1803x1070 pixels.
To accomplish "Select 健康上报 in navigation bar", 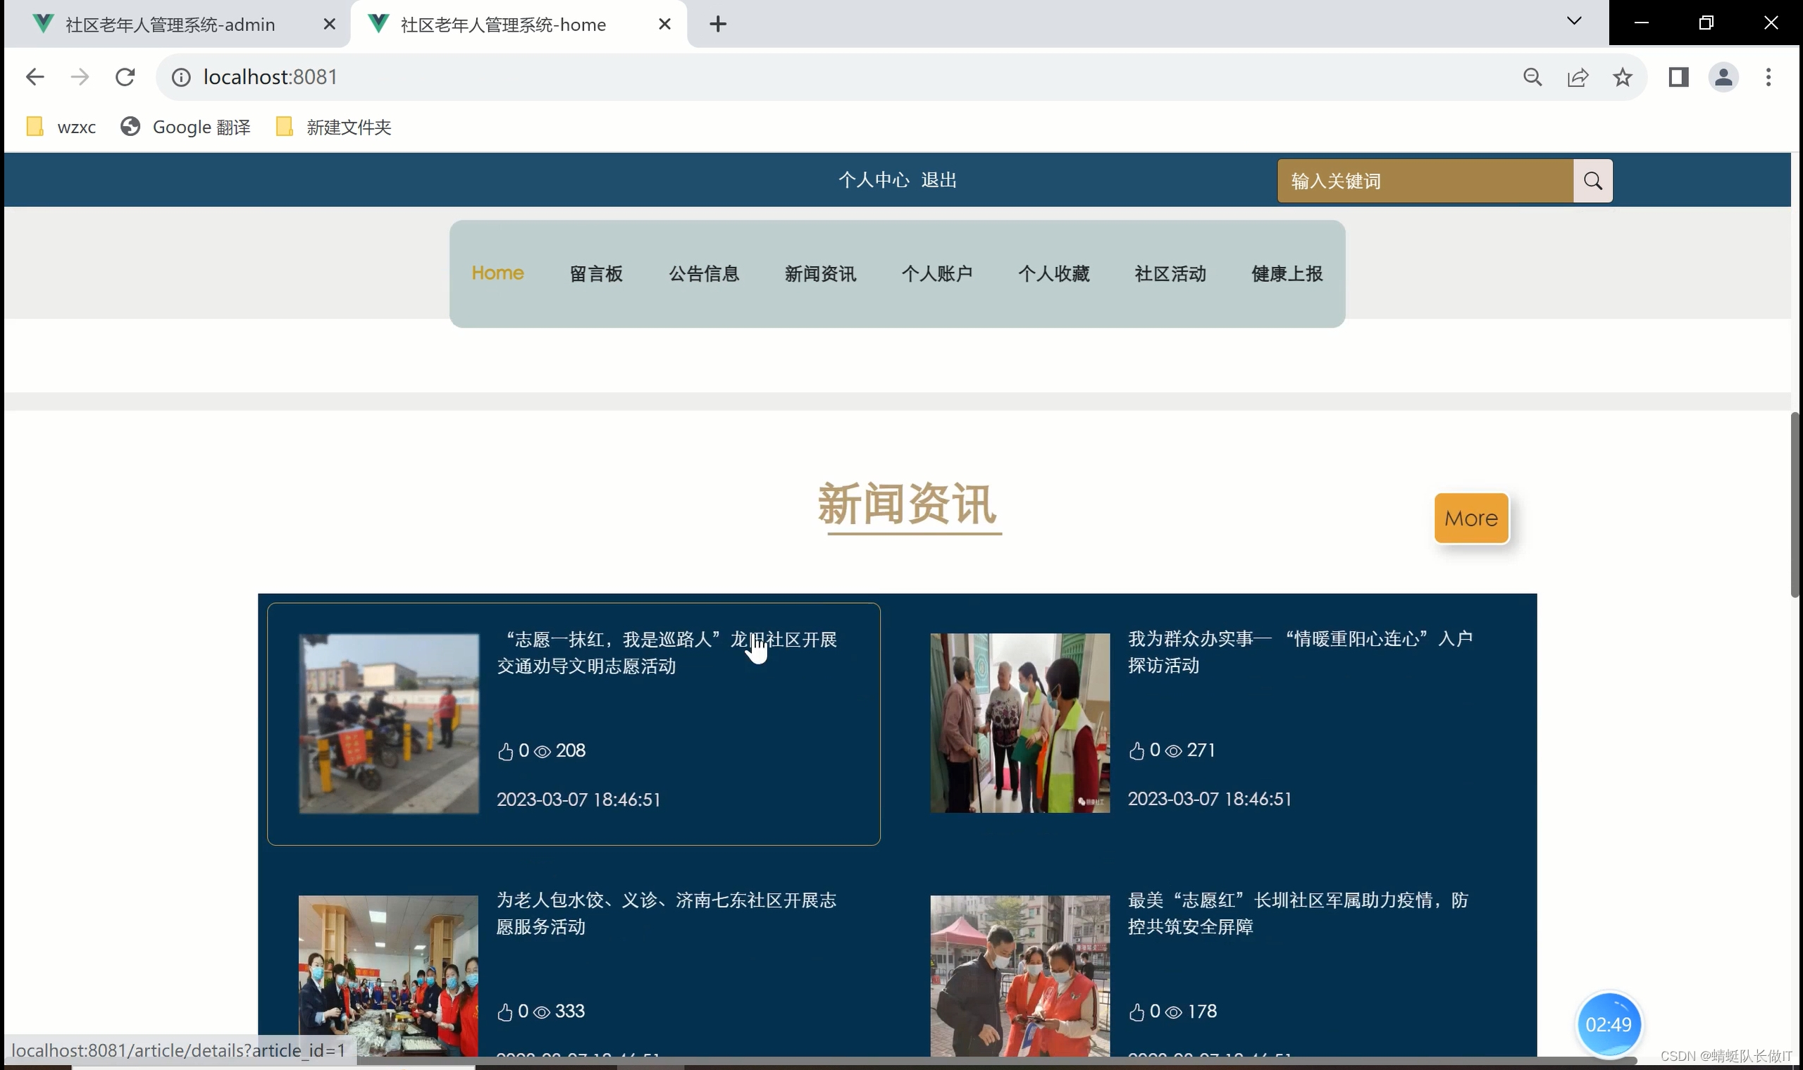I will pyautogui.click(x=1287, y=274).
